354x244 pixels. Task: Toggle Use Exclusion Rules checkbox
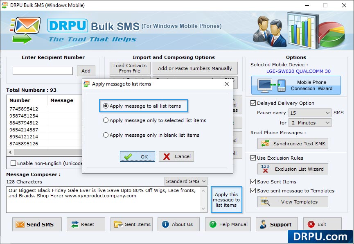pyautogui.click(x=253, y=158)
